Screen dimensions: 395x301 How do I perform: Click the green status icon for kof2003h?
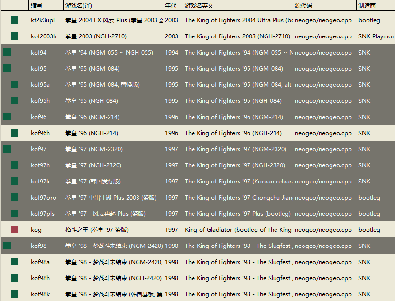(x=15, y=36)
